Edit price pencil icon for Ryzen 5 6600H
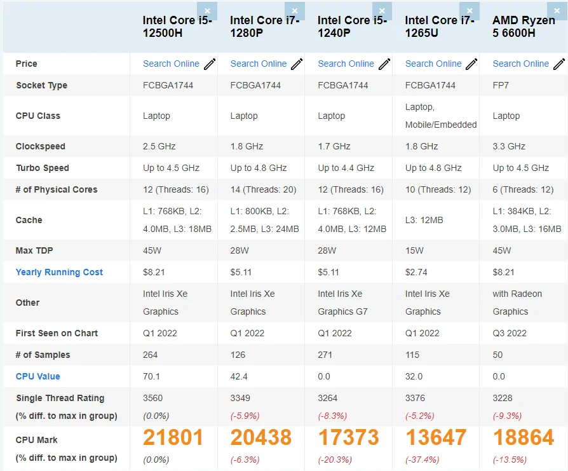The width and height of the screenshot is (568, 471). coord(559,64)
